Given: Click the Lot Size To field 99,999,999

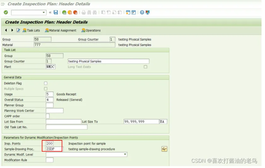Looking at the screenshot, I should click(141, 122).
